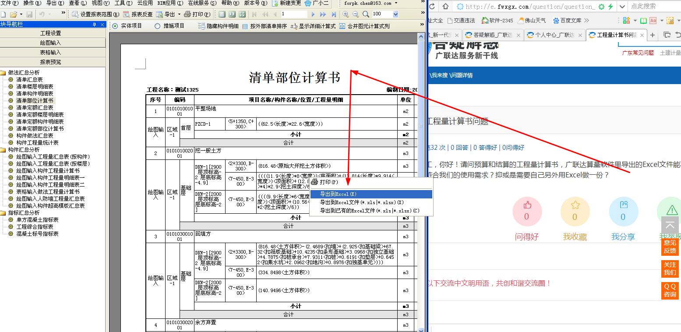
Task: Choose 导出到已有的Excel文件 context entry
Action: pyautogui.click(x=371, y=211)
